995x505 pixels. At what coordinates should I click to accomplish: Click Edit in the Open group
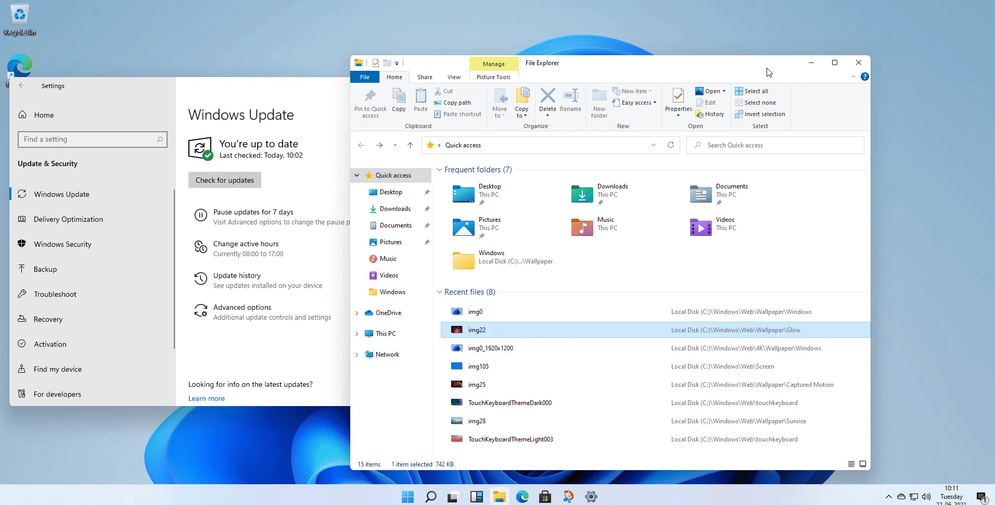(706, 103)
